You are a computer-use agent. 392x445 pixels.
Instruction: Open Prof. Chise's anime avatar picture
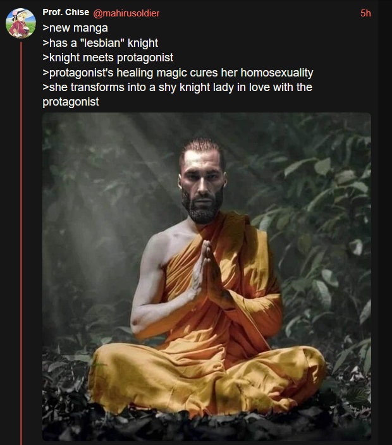[21, 23]
